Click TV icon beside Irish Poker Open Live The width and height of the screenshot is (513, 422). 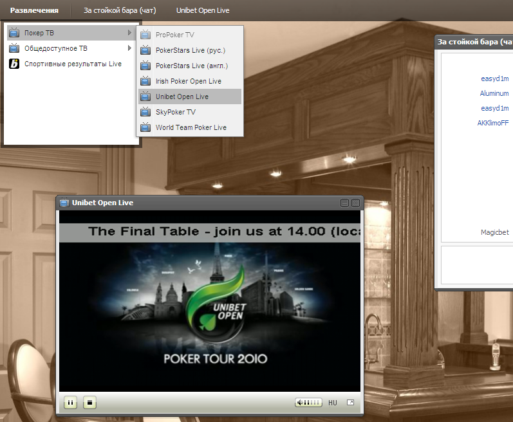point(145,81)
